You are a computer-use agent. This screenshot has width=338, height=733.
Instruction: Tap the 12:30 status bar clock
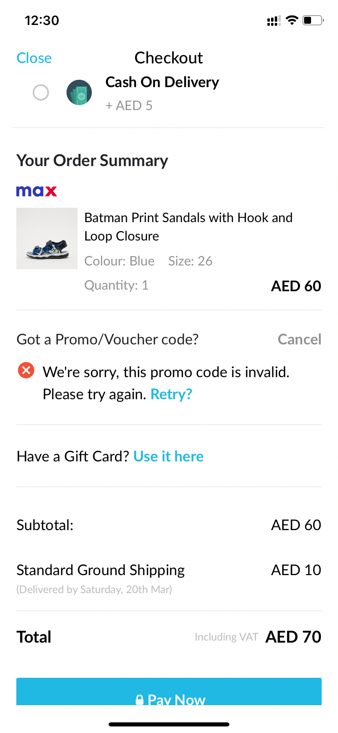click(x=42, y=20)
